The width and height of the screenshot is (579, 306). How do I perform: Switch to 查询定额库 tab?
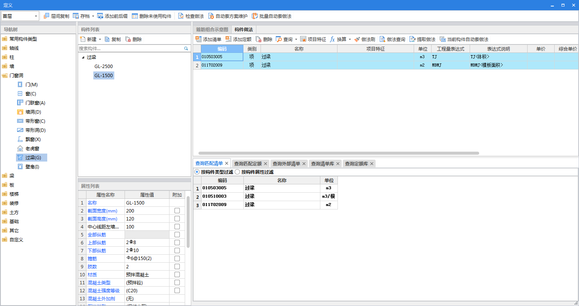pos(357,163)
